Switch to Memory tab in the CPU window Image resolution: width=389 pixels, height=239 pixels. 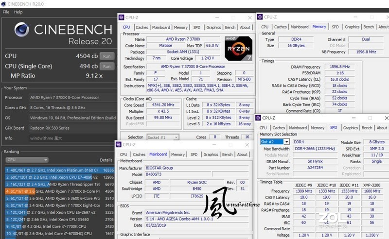click(x=180, y=28)
